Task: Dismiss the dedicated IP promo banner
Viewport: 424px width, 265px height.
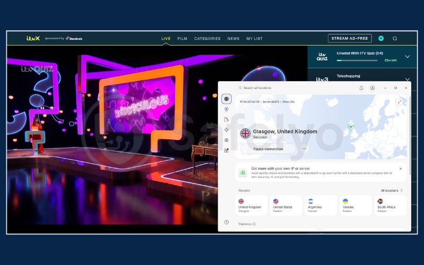Action: click(x=401, y=169)
